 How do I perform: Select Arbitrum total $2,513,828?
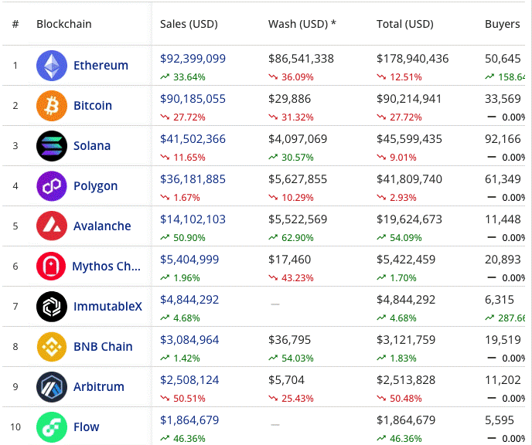coord(406,380)
